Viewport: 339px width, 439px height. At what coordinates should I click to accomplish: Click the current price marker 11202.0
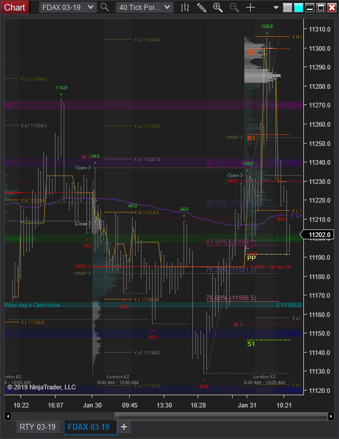tap(317, 235)
